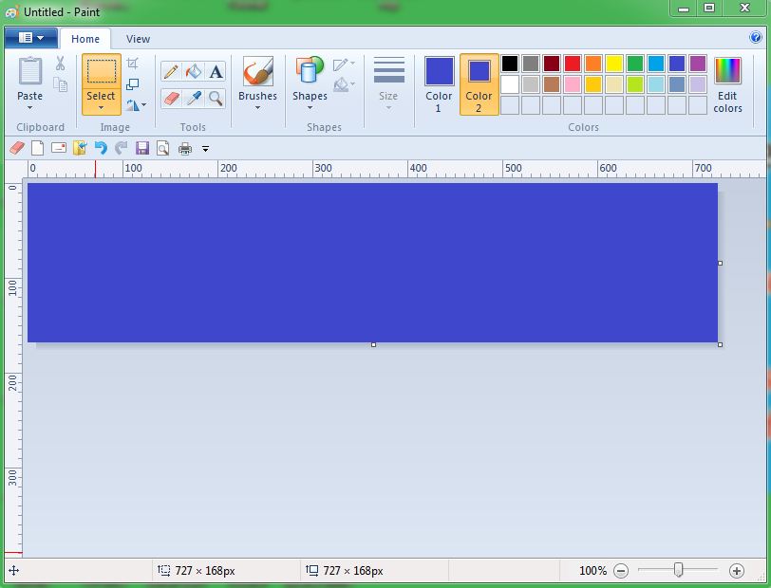The image size is (771, 588).
Task: Open the Paint application menu dropdown
Action: tap(31, 38)
